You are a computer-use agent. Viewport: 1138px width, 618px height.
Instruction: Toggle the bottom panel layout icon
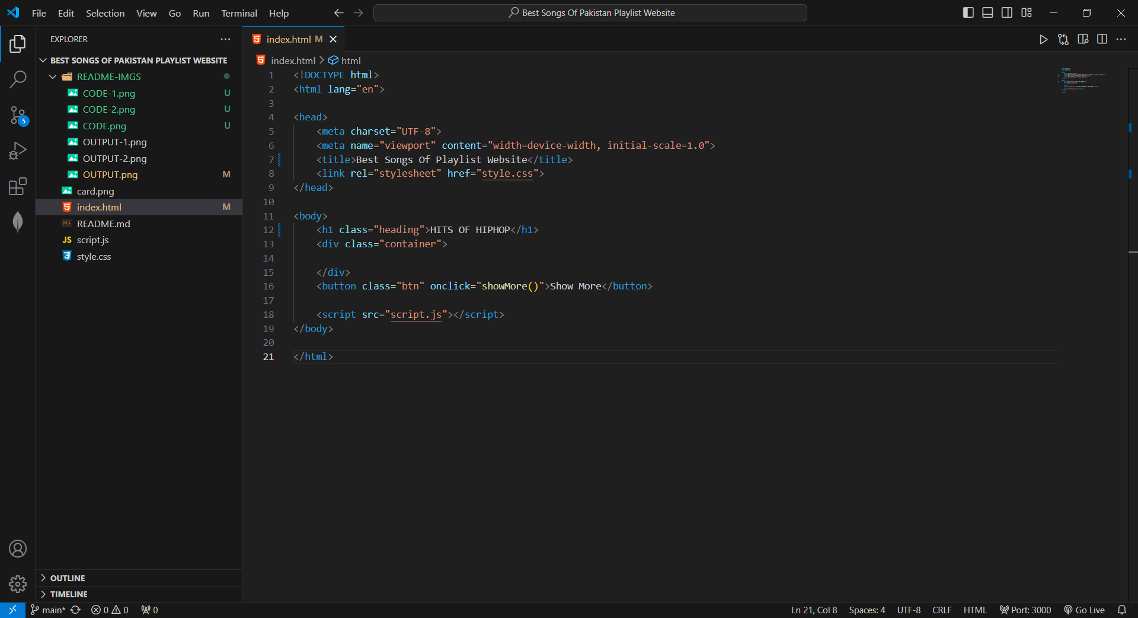(x=987, y=12)
